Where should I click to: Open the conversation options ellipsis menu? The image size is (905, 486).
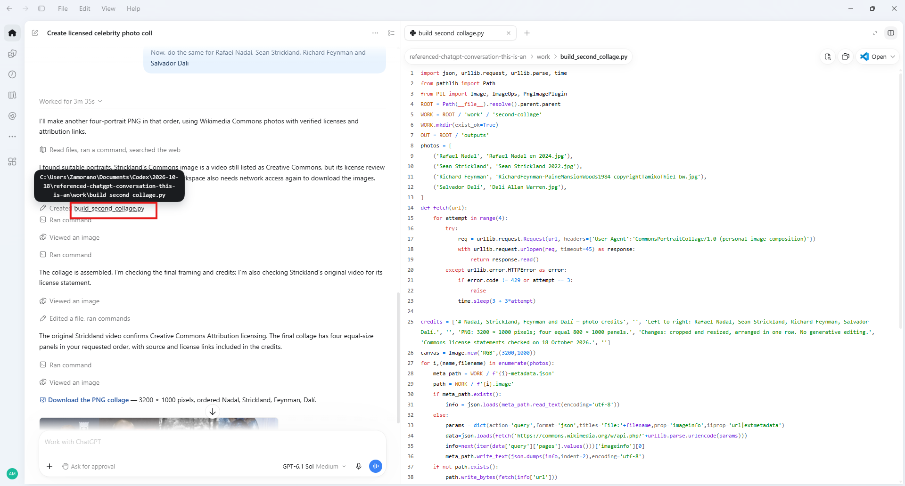click(x=375, y=33)
